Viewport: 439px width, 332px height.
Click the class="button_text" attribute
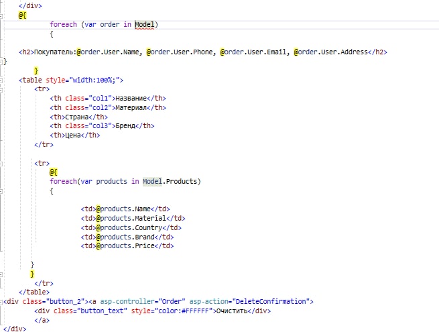90,311
